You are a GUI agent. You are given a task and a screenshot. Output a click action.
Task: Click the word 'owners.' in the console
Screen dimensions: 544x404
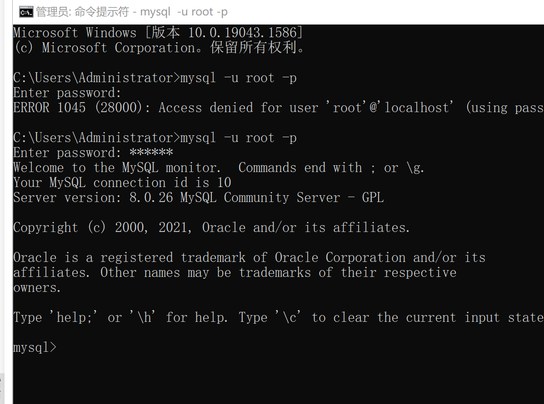[37, 288]
